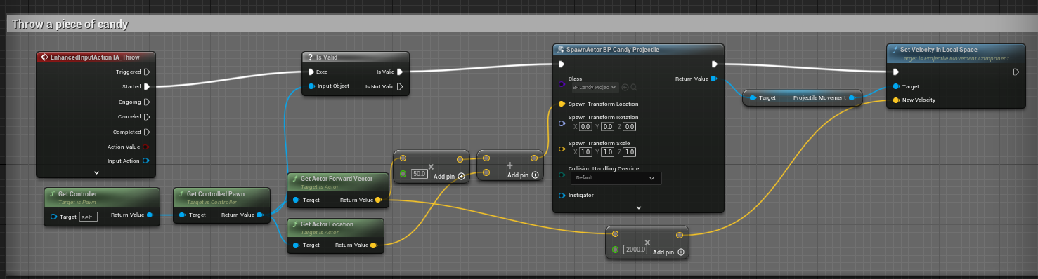Viewport: 1038px width, 279px height.
Task: Select the Spawn Transform Rotation pin
Action: [562, 123]
